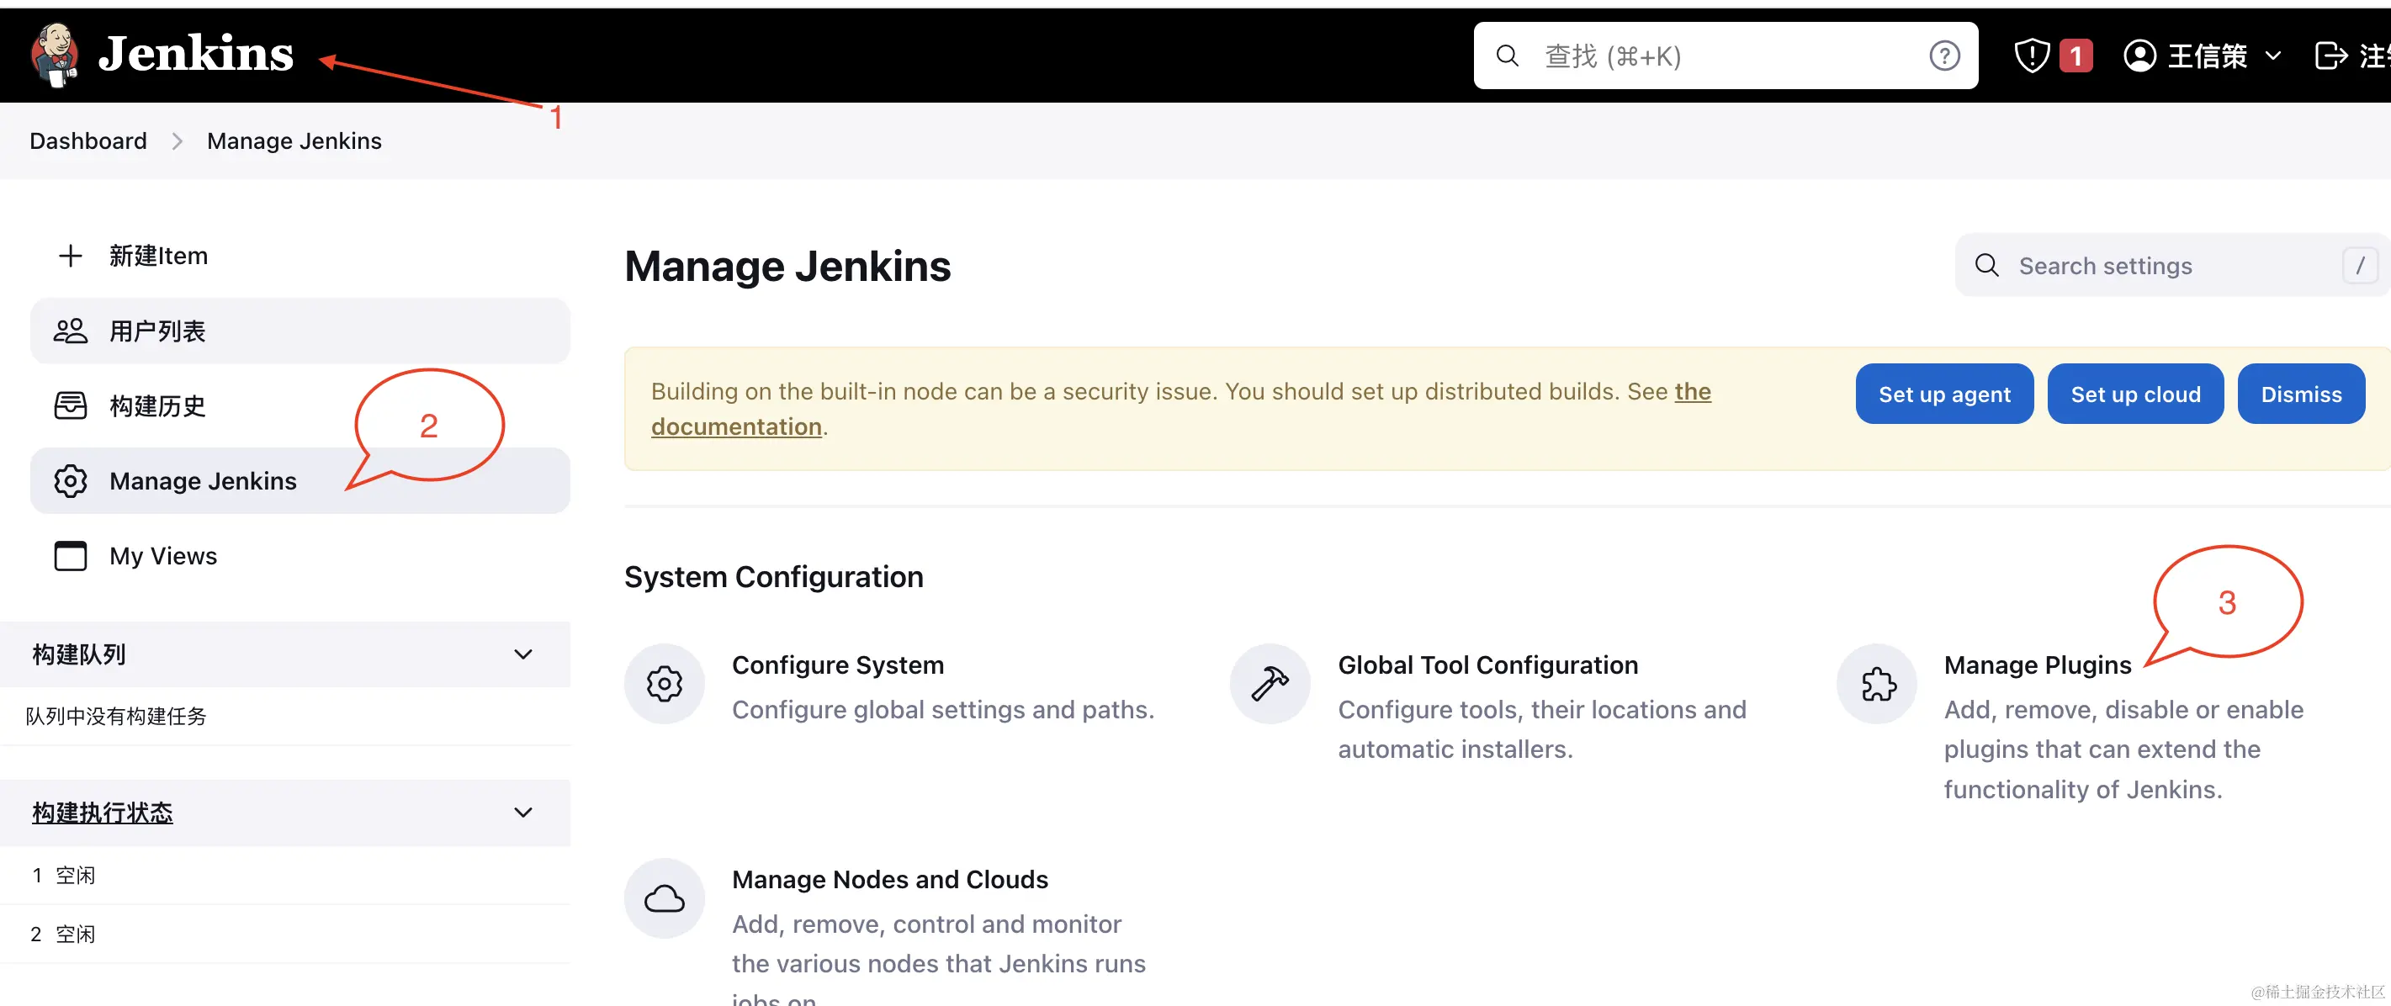Open the security warning shield icon

pyautogui.click(x=2031, y=56)
